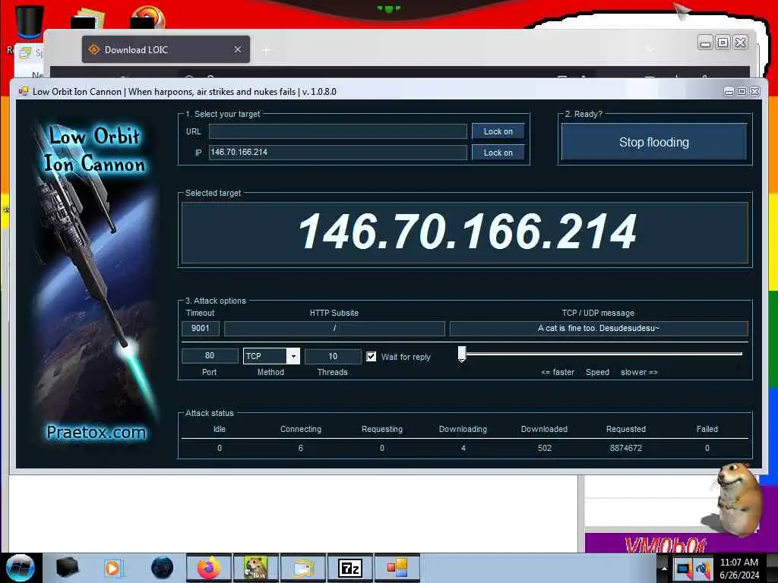Click the Recycle Bin desktop icon
The width and height of the screenshot is (778, 583).
click(x=28, y=22)
